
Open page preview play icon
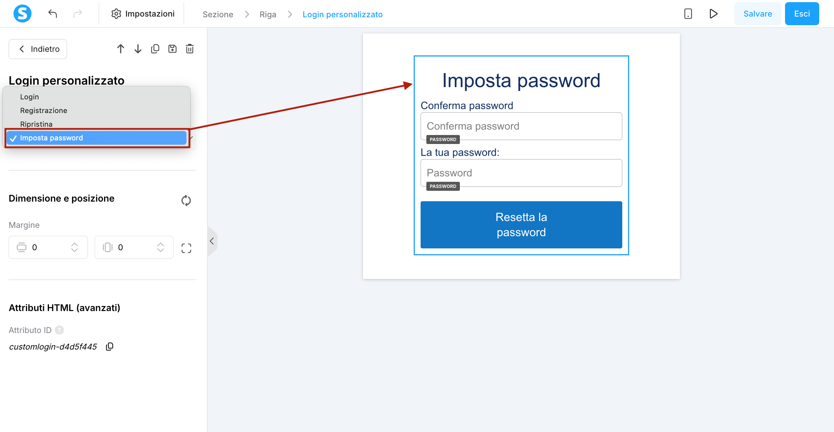713,14
